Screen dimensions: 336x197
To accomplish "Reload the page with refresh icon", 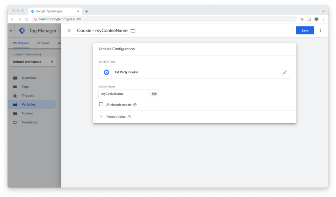I will click(x=27, y=19).
